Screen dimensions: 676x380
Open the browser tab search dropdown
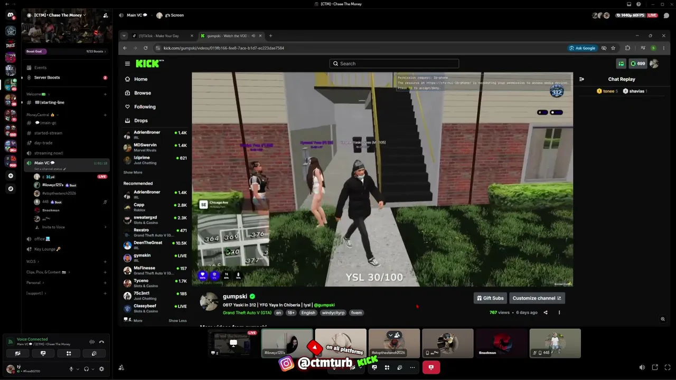(x=124, y=36)
